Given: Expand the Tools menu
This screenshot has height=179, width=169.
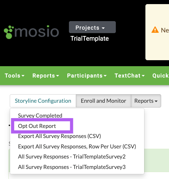Looking at the screenshot, I should [14, 76].
